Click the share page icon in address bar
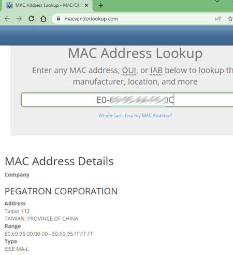 click(218, 19)
